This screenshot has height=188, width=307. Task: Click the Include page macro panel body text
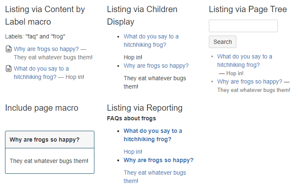(x=49, y=161)
